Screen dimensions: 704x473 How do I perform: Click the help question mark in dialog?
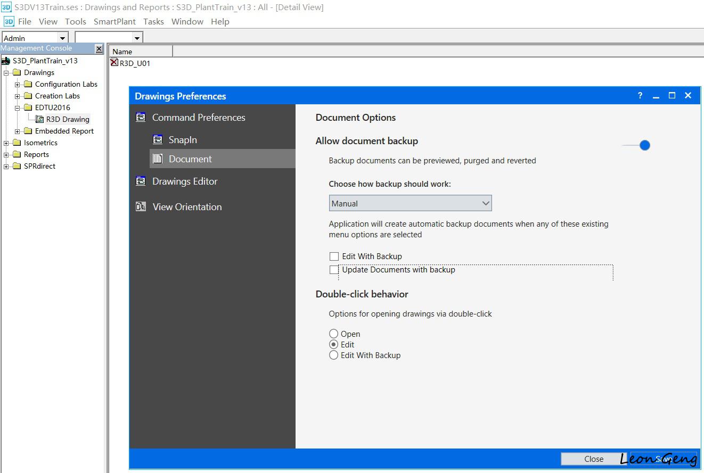[640, 96]
